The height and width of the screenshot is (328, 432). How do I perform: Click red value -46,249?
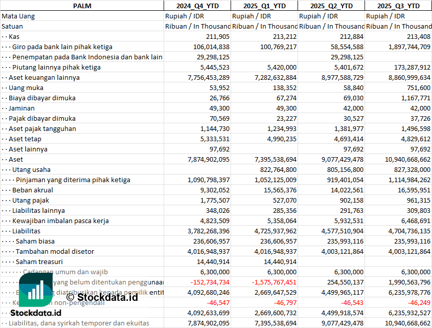pyautogui.click(x=419, y=302)
